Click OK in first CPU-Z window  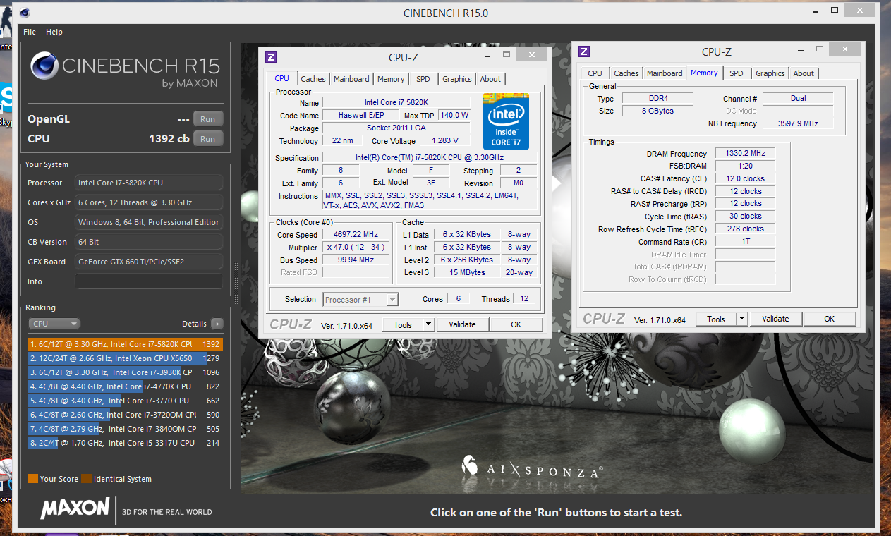(516, 324)
